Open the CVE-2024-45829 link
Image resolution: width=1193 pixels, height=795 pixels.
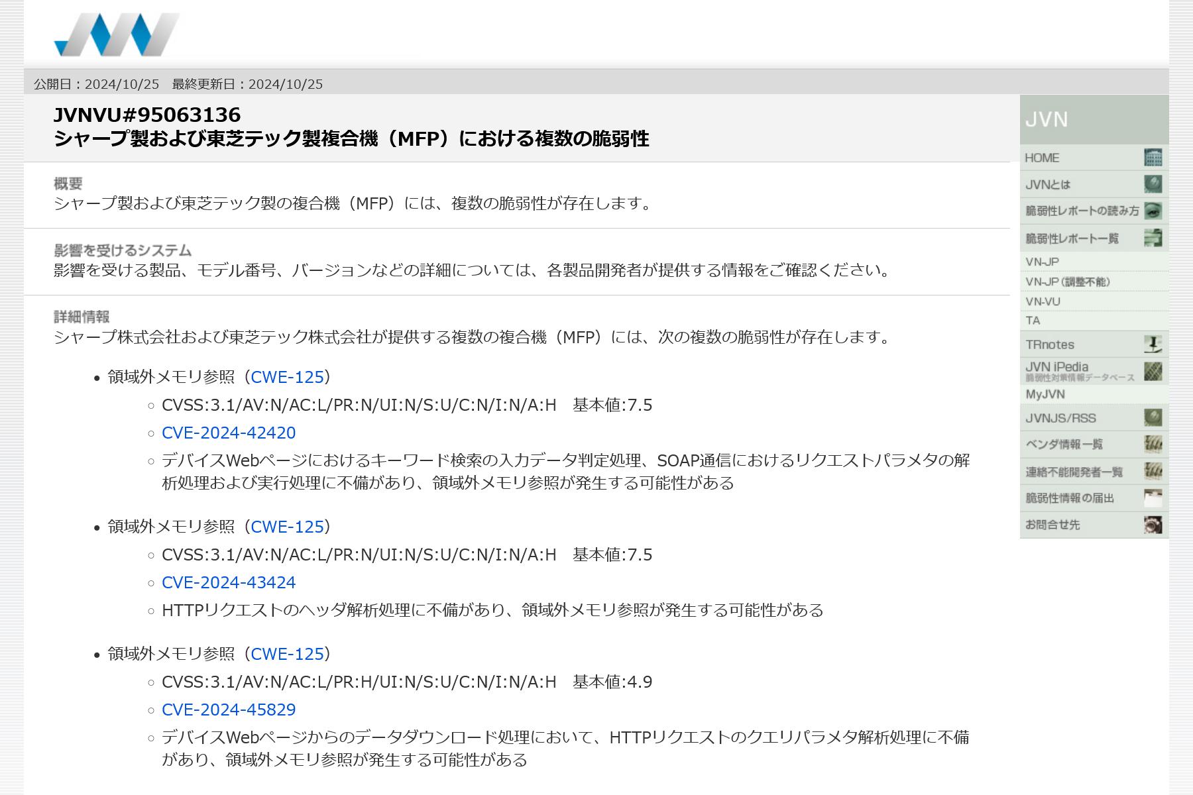pyautogui.click(x=229, y=710)
